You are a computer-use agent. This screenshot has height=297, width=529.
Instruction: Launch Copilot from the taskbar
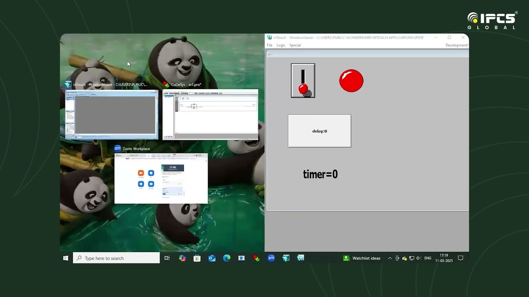[182, 258]
